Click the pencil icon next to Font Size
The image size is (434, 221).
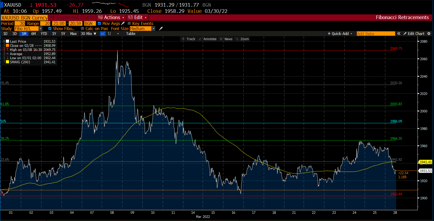[x=161, y=29]
